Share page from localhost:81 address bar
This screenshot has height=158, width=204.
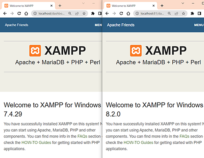click(x=176, y=13)
